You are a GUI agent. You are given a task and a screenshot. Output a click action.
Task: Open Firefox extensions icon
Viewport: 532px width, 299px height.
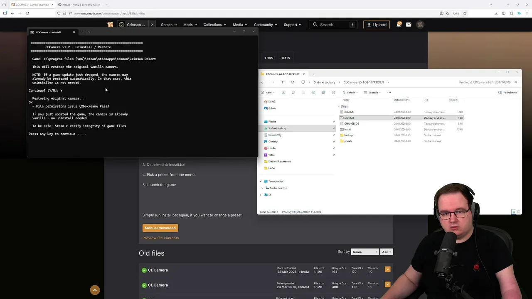[x=511, y=13]
